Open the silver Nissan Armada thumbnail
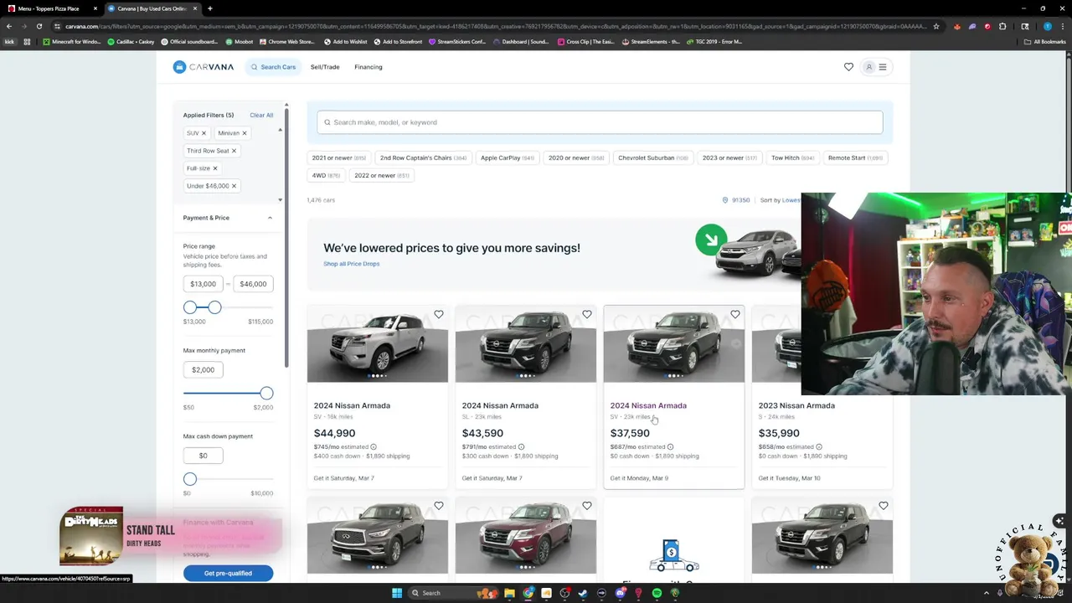 pyautogui.click(x=378, y=344)
